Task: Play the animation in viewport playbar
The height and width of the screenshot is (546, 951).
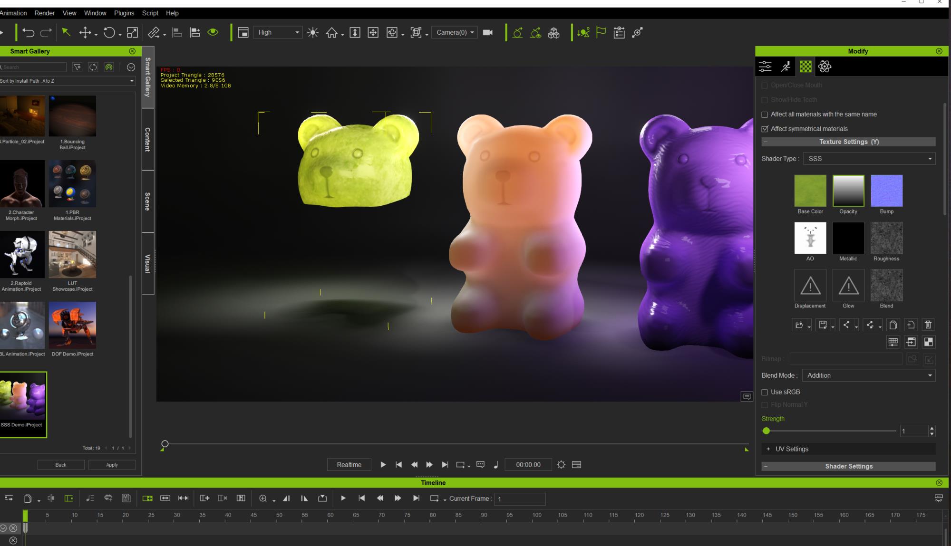Action: coord(383,465)
